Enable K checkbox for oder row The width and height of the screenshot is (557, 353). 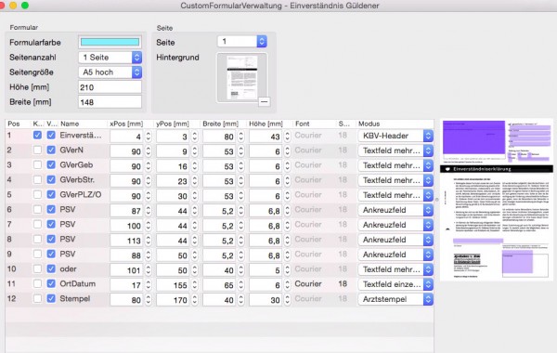coord(37,268)
